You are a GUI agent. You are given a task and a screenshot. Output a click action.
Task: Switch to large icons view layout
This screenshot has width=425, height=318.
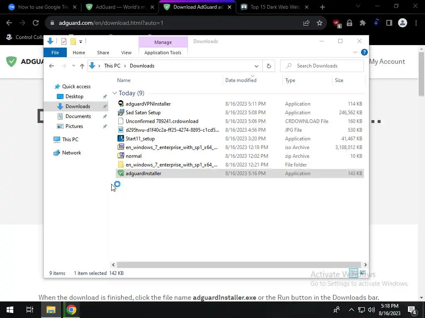(362, 273)
